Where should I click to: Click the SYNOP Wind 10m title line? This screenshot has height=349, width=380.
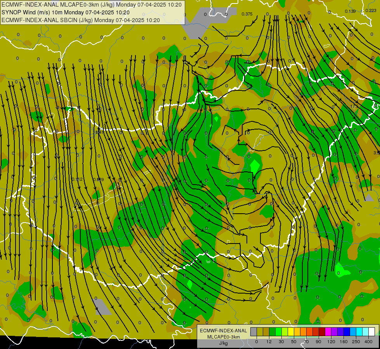click(x=66, y=12)
